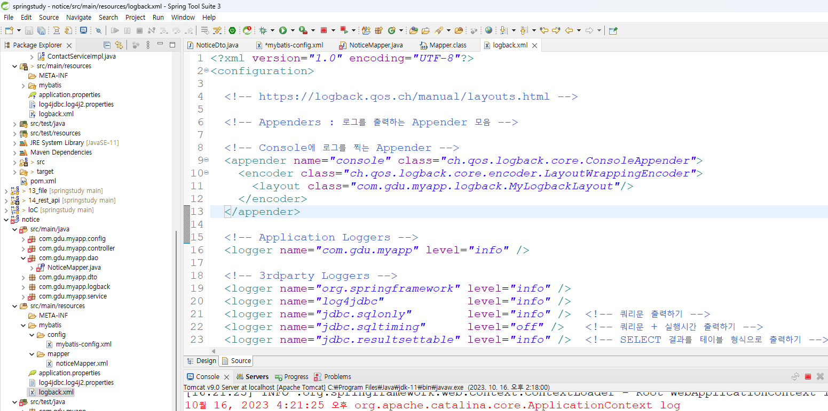Screen dimensions: 828x411
Task: Expand the Maven Dependencies node
Action: click(14, 152)
